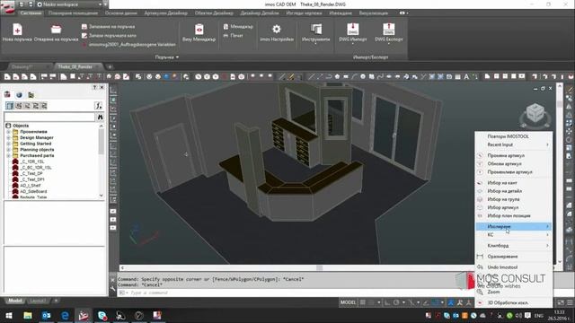575x323 pixels.
Task: Open the globe tab icon in panel
Action: tap(19, 95)
